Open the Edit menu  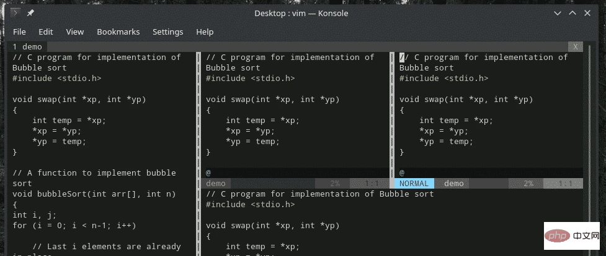46,32
